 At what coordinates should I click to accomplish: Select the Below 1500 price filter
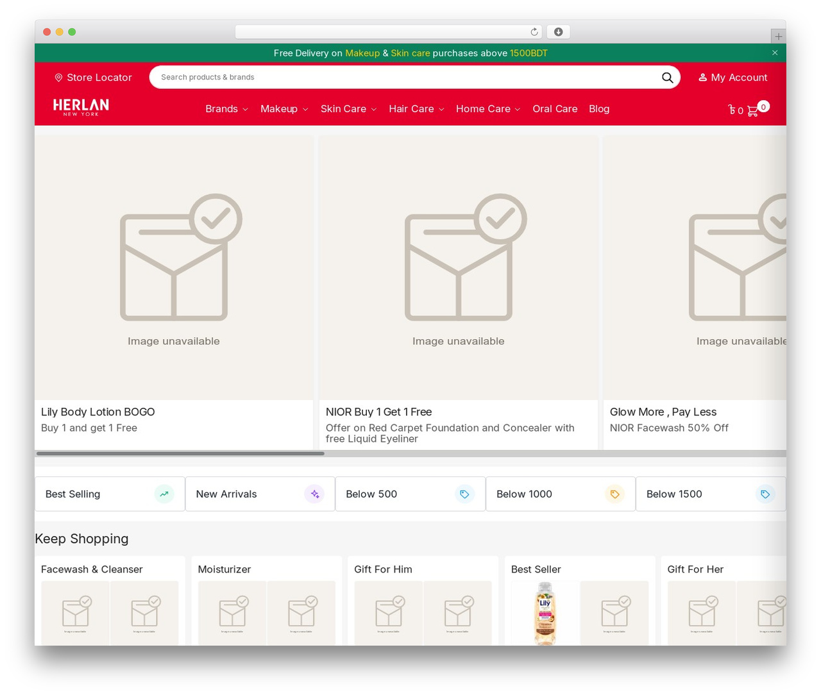tap(711, 494)
